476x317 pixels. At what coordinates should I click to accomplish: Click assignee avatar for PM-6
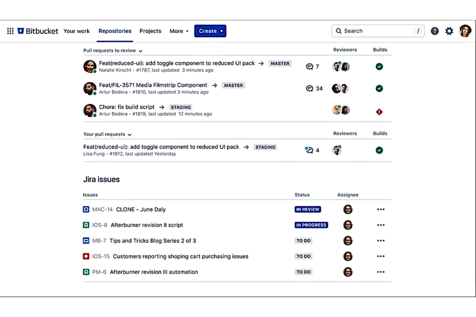348,272
